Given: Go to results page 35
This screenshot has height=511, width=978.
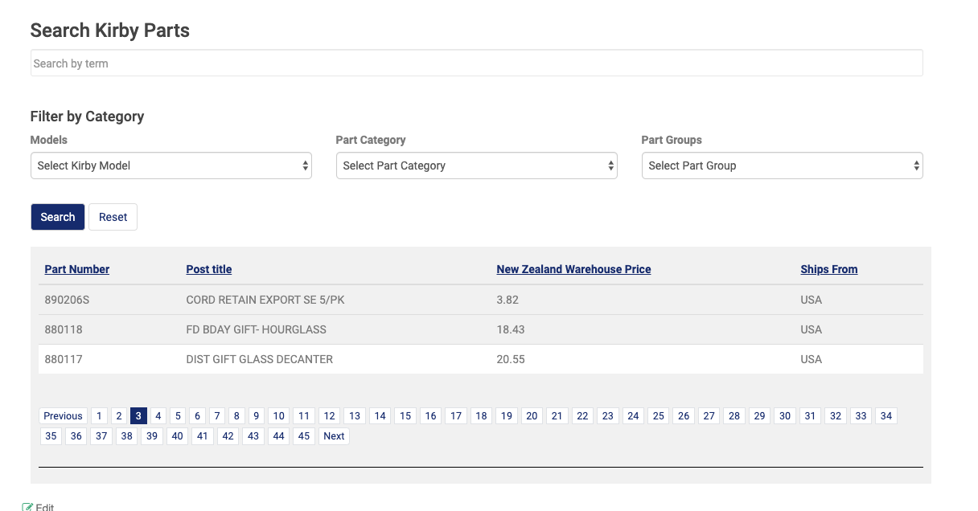Looking at the screenshot, I should 51,436.
